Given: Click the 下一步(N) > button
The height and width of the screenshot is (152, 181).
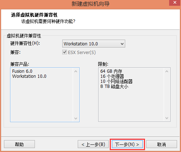Looking at the screenshot, I should tap(127, 144).
